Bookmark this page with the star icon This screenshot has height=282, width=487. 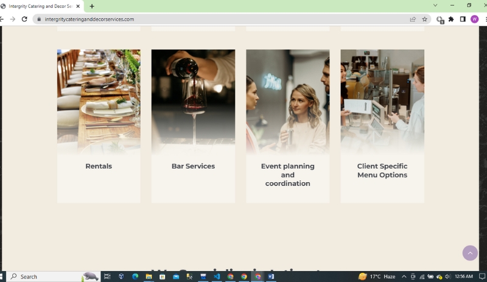pyautogui.click(x=424, y=19)
